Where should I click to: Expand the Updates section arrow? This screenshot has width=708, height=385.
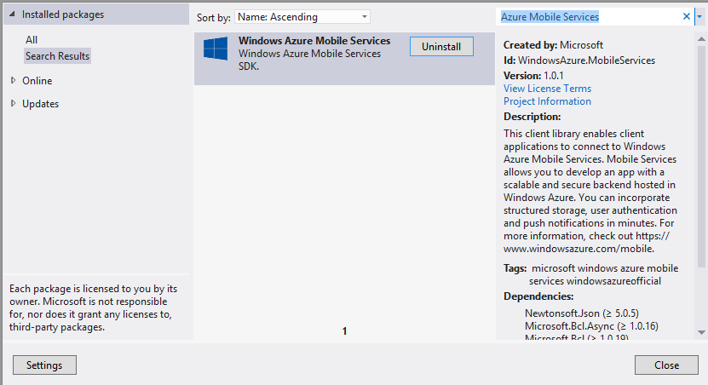click(13, 103)
